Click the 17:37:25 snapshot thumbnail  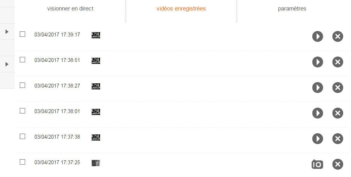96,163
